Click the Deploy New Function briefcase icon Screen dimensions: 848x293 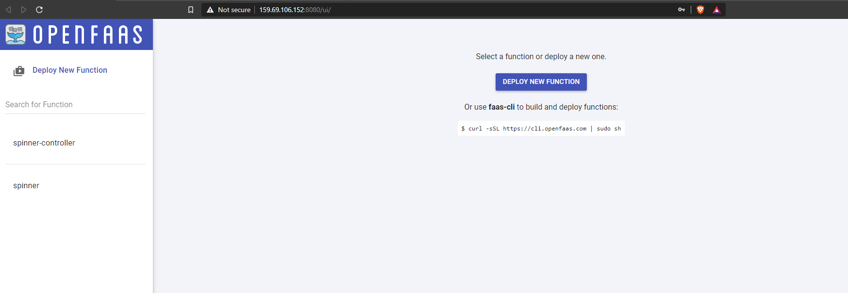click(x=19, y=71)
